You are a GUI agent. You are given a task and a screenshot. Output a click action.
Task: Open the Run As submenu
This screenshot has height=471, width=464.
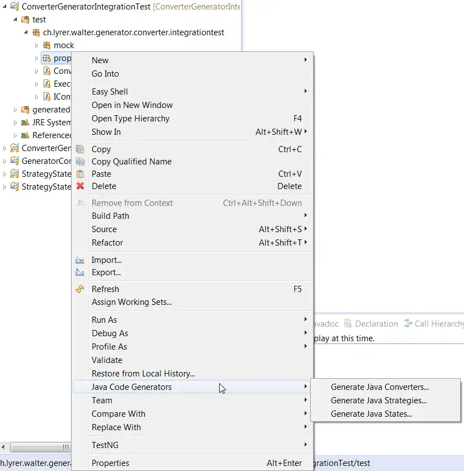tap(193, 319)
